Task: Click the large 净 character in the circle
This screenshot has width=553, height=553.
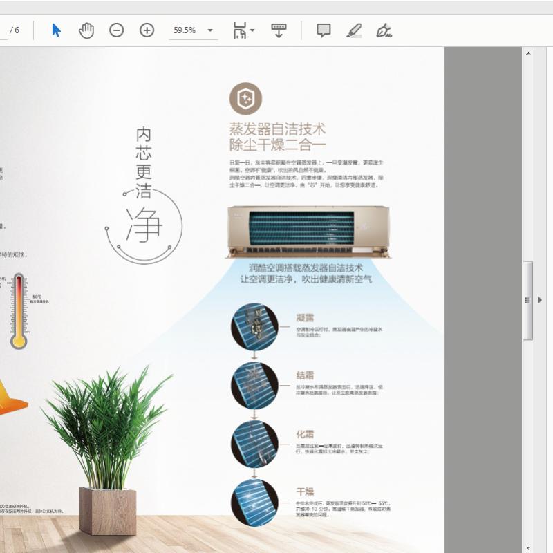Action: [x=144, y=225]
